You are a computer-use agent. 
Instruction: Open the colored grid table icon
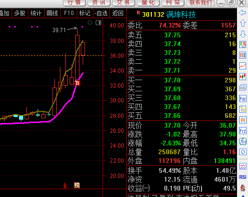[242, 55]
